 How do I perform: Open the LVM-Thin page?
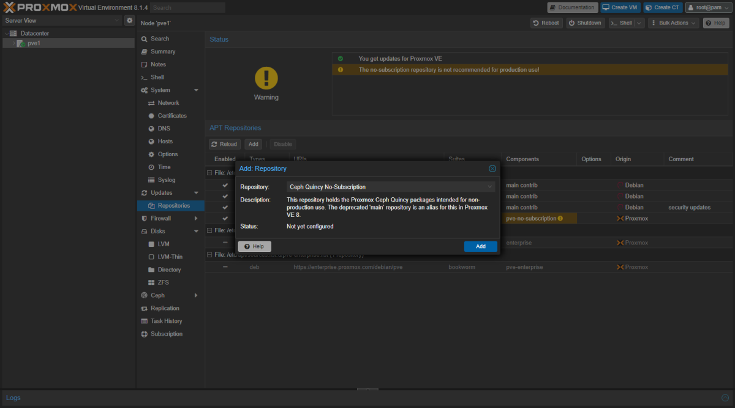click(170, 257)
